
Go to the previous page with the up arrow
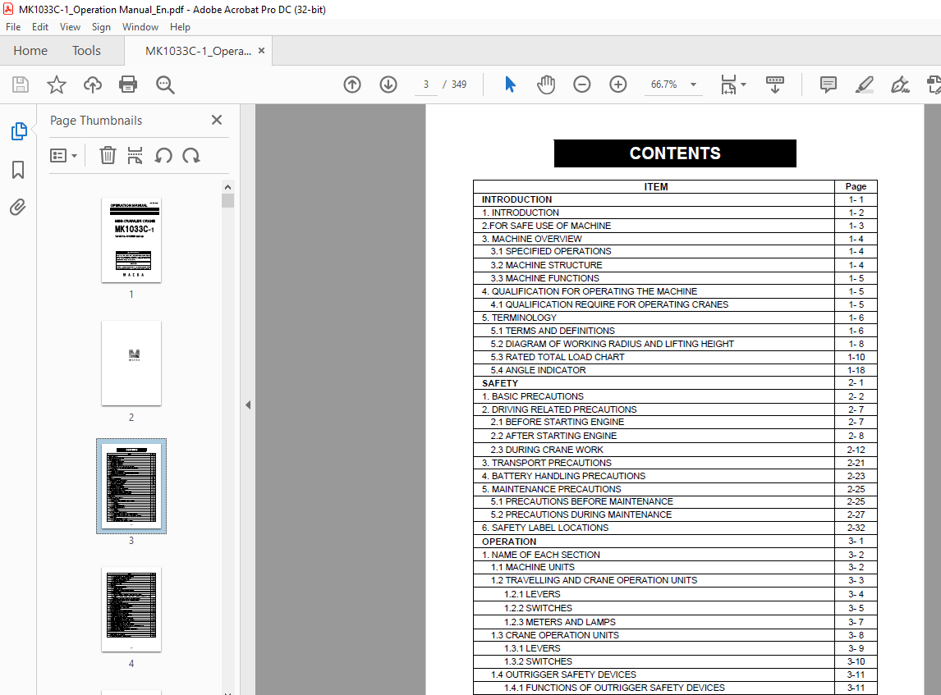click(x=352, y=85)
